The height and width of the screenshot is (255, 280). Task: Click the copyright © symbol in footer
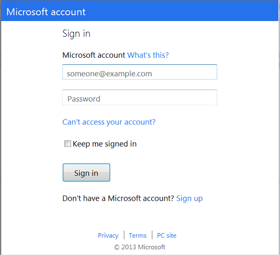116,247
